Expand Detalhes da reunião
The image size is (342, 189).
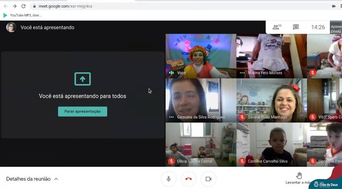click(x=32, y=179)
